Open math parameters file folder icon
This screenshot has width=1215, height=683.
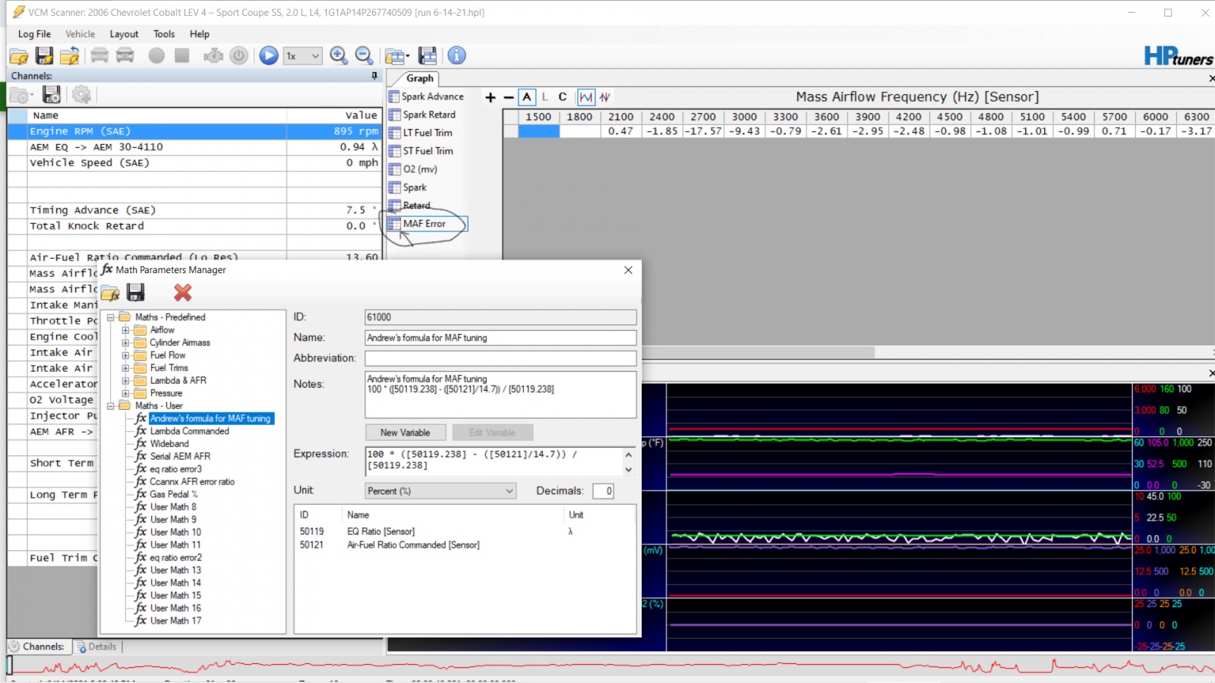click(x=111, y=293)
